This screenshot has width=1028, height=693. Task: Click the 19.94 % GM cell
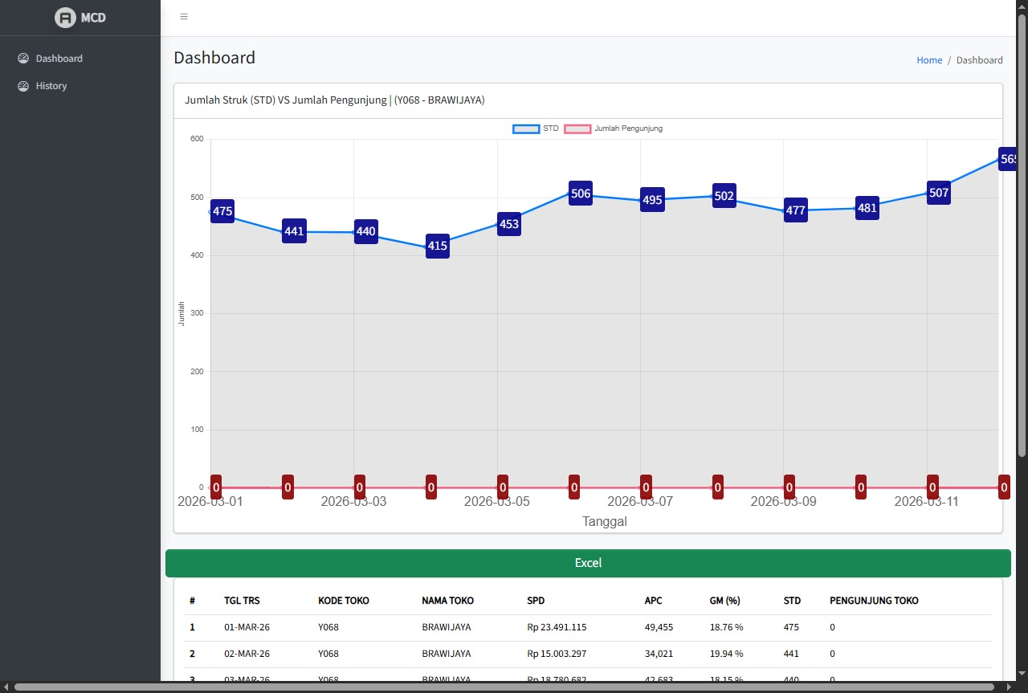(727, 654)
